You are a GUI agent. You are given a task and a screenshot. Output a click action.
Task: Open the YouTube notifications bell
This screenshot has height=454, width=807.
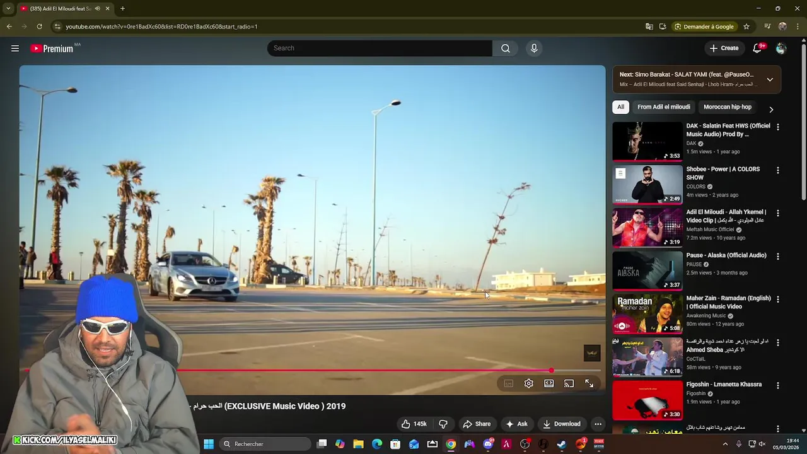[x=758, y=49]
